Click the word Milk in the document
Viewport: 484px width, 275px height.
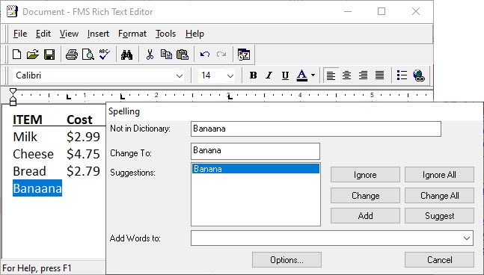coord(25,137)
